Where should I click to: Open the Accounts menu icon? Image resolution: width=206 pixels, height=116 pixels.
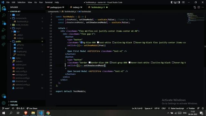[4, 96]
